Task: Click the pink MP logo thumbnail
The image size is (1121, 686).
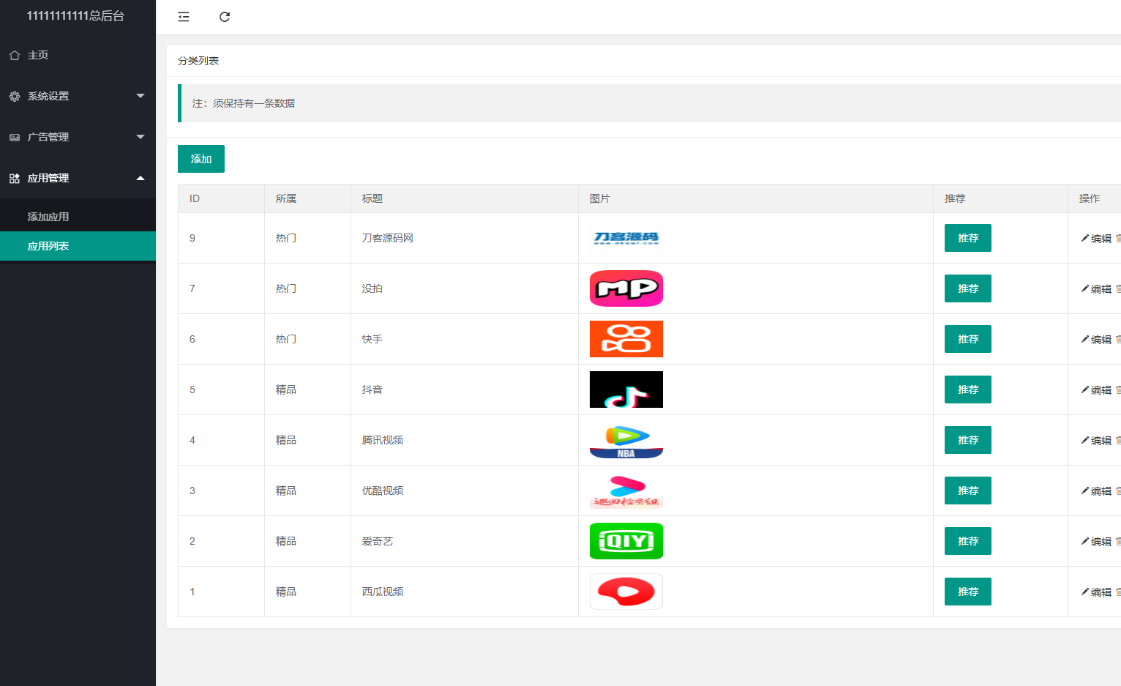Action: pyautogui.click(x=626, y=288)
